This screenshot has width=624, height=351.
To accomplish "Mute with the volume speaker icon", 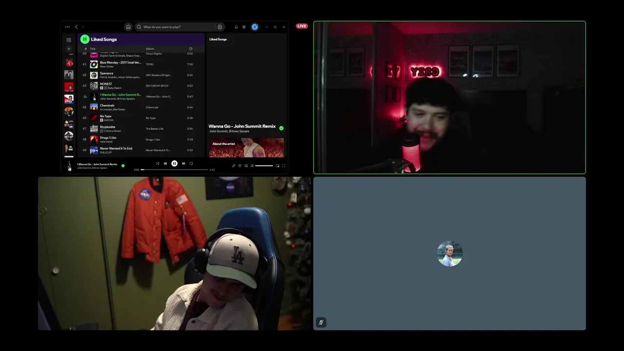I will 252,166.
